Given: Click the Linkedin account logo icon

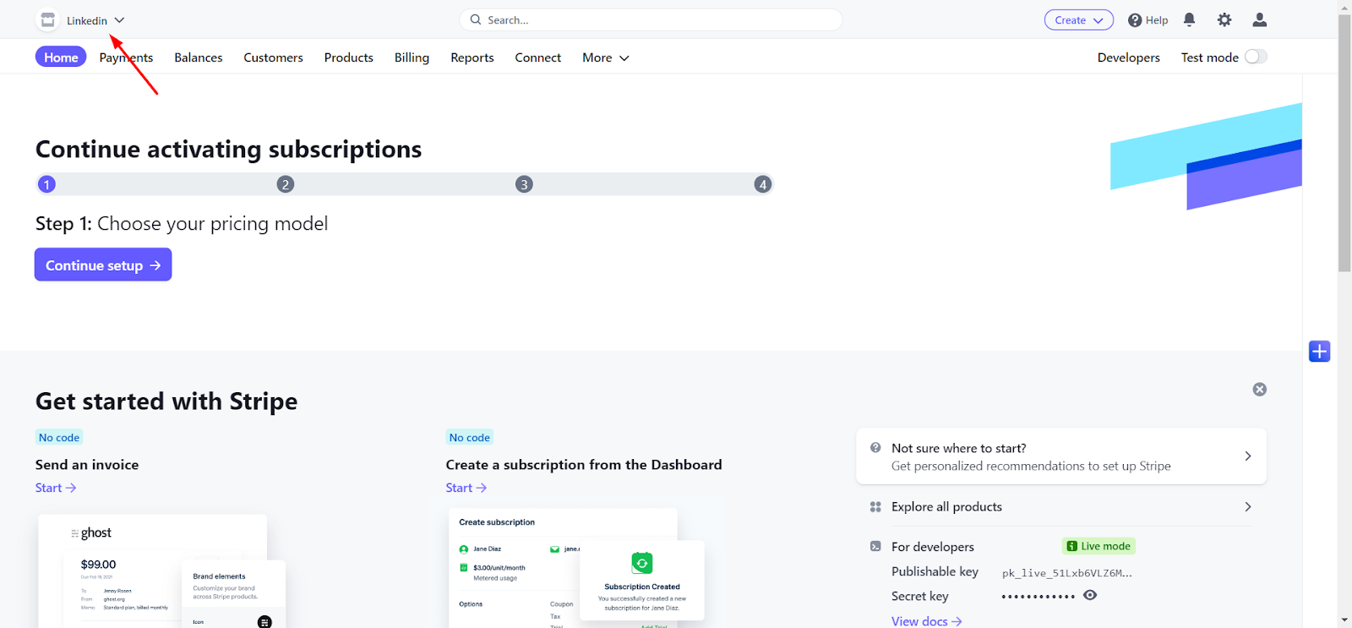Looking at the screenshot, I should [48, 20].
